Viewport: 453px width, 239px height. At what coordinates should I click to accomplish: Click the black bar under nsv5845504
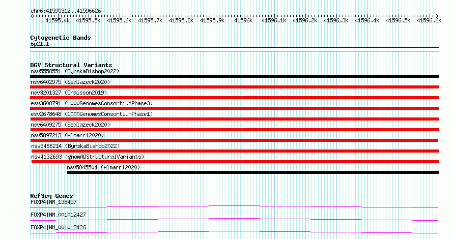coord(253,172)
